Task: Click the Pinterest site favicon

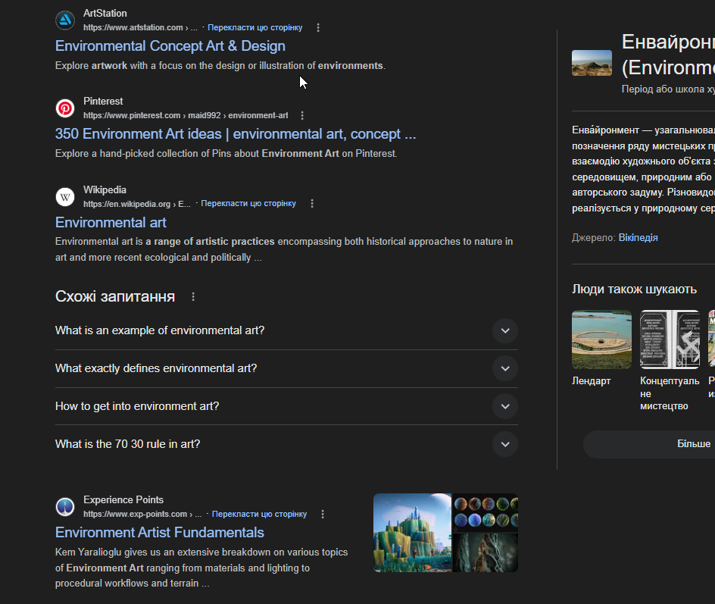Action: pos(65,108)
